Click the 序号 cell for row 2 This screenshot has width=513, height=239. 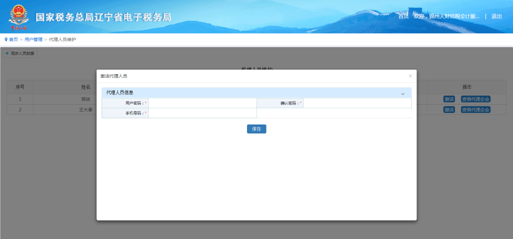(20, 110)
